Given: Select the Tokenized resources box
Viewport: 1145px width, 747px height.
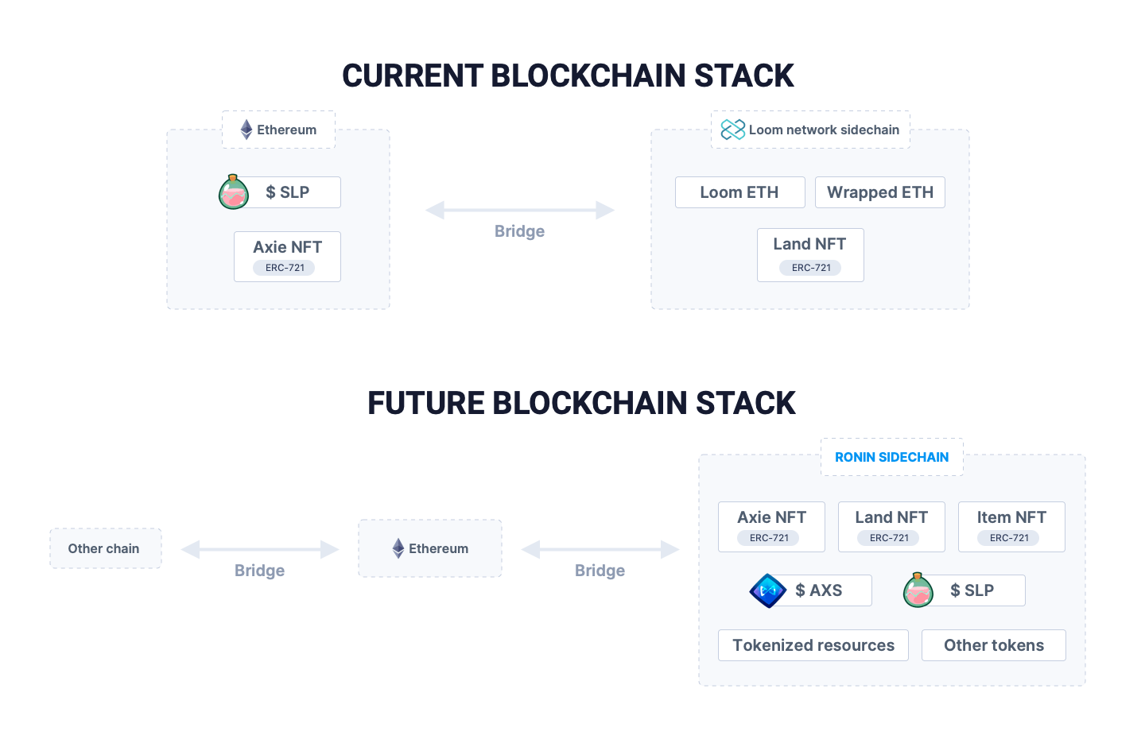Looking at the screenshot, I should pos(813,645).
